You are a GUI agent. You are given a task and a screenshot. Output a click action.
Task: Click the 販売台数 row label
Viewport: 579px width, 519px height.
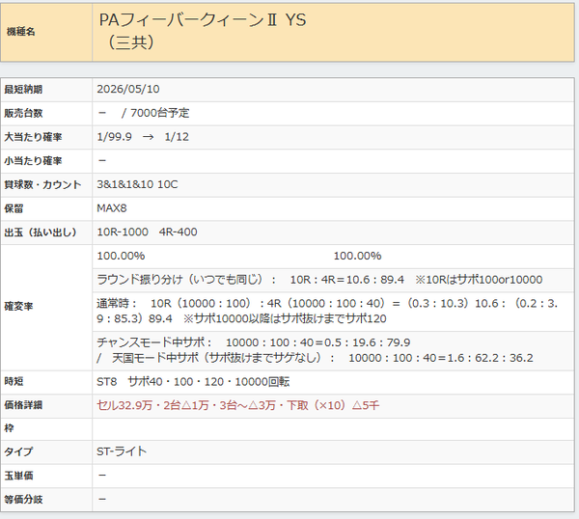(23, 113)
